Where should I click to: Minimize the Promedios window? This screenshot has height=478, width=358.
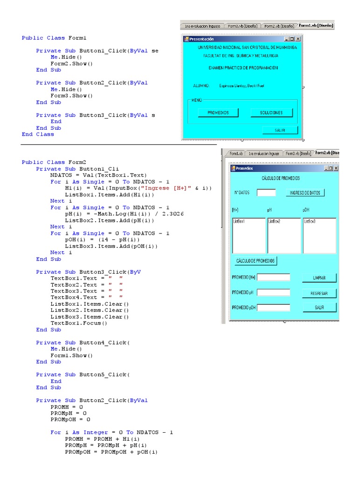click(x=326, y=168)
